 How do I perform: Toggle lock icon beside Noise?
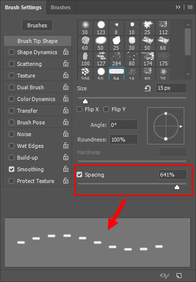(66, 134)
